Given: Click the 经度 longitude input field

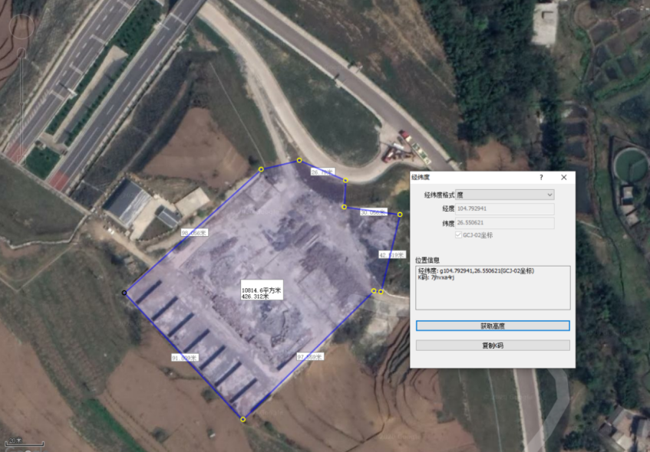Looking at the screenshot, I should click(x=505, y=208).
